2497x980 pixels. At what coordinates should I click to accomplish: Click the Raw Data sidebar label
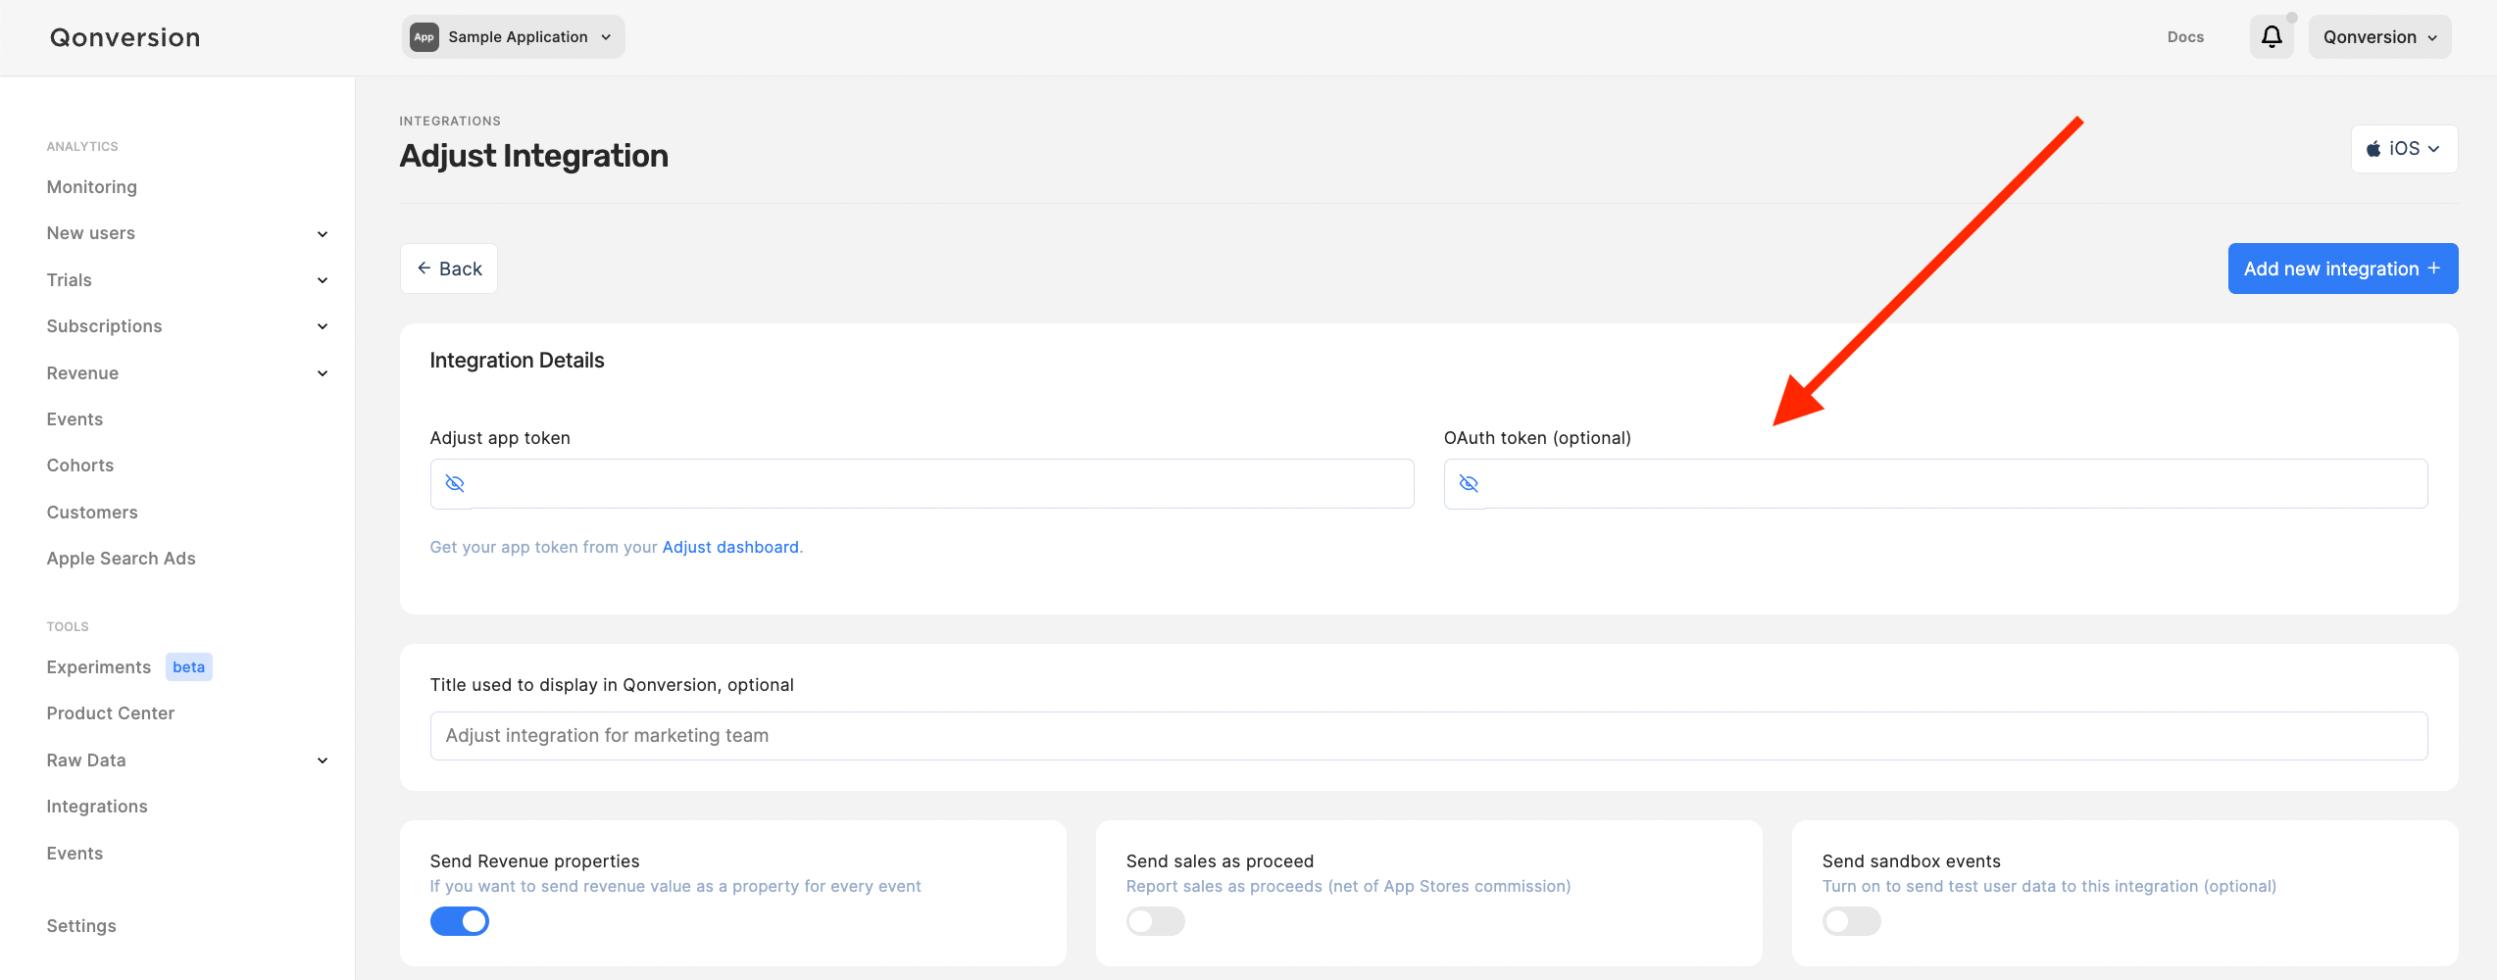coord(86,760)
